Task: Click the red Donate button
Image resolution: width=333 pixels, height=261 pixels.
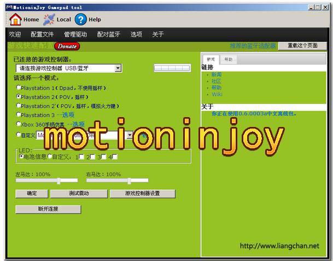Action: click(x=67, y=46)
